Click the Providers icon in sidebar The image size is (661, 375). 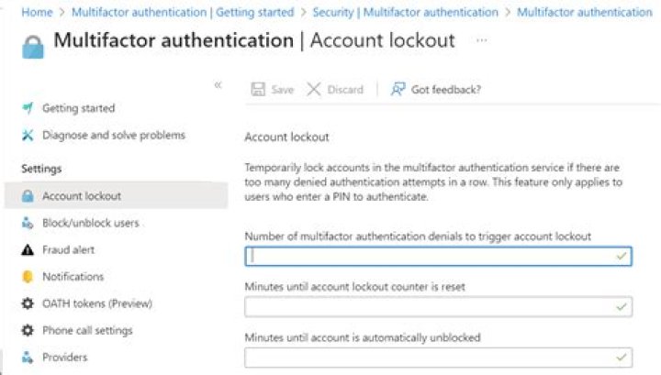click(x=27, y=358)
